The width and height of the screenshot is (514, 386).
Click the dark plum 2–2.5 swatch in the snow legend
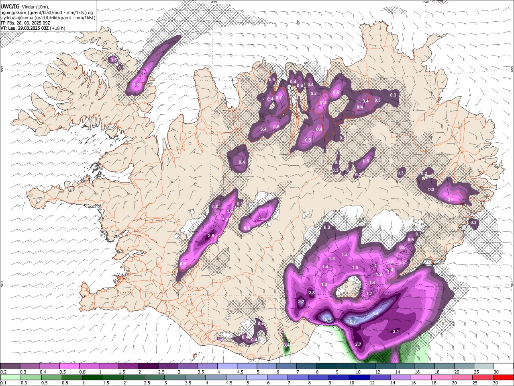(149, 366)
